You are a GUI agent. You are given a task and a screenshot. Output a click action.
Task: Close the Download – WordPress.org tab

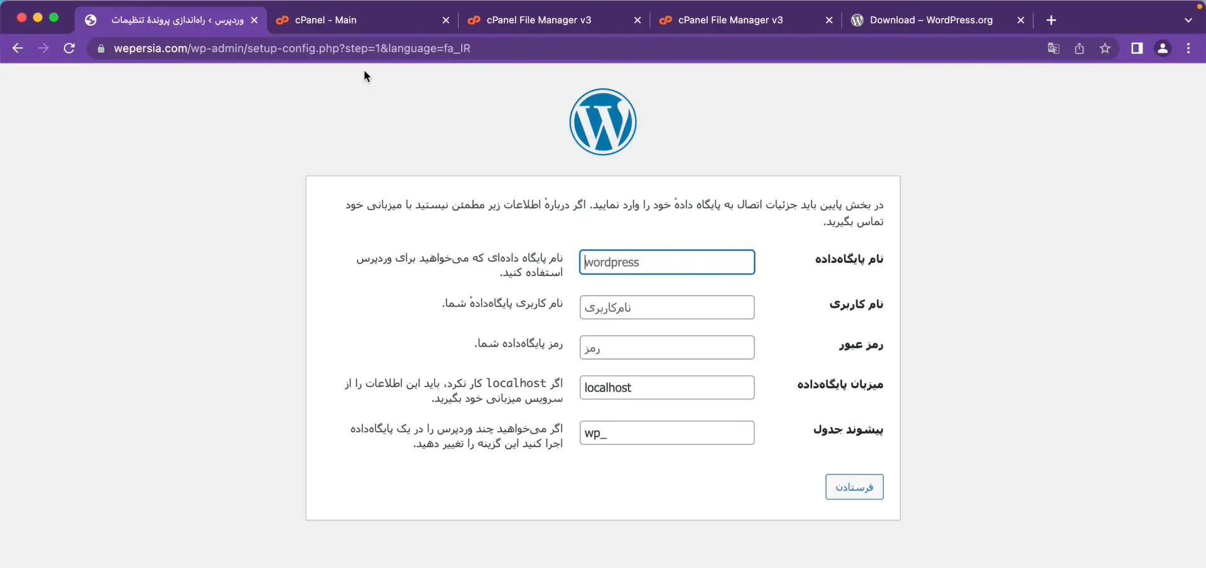point(1021,20)
